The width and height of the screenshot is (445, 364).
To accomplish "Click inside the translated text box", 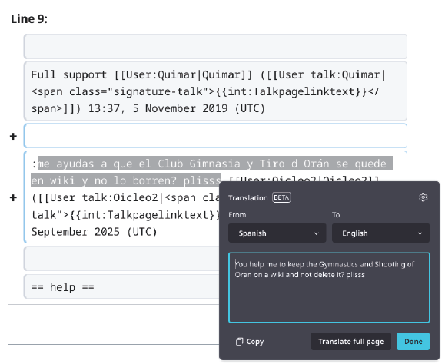I will point(329,287).
